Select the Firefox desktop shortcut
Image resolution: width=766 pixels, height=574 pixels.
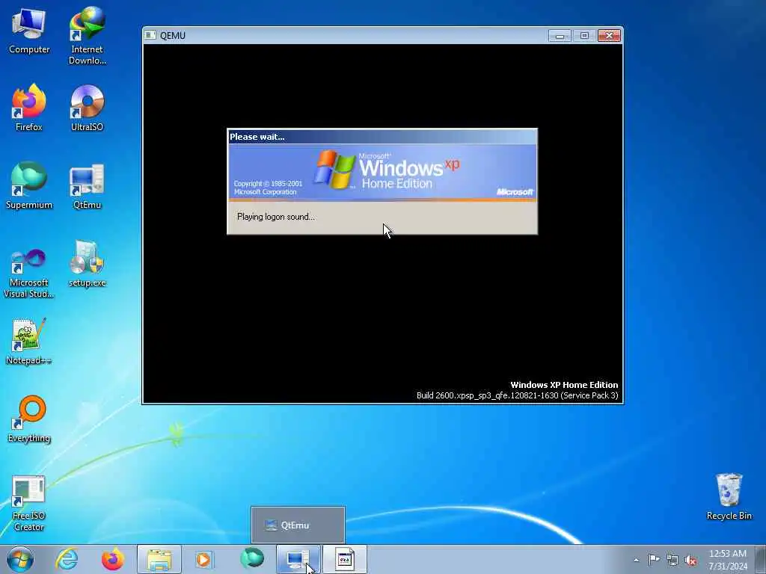(29, 108)
